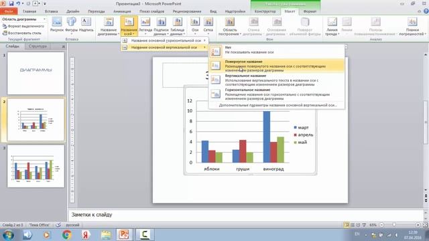Open the Оси axes button

coord(195,26)
